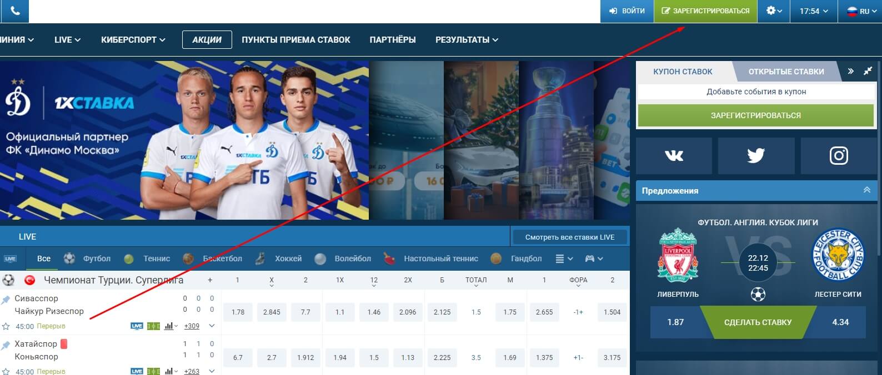Open the VK social link
This screenshot has width=882, height=375.
[x=674, y=156]
